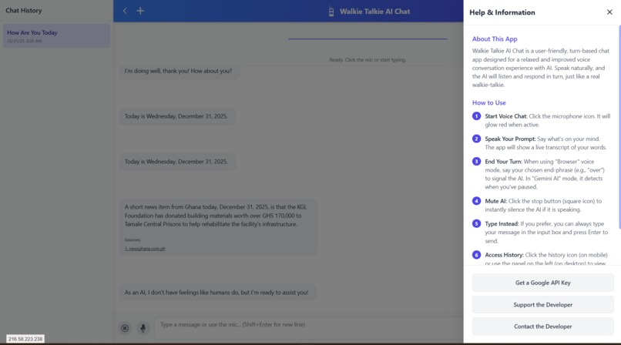Click 'Type Instead' instruction text
Image resolution: width=621 pixels, height=345 pixels.
[x=546, y=233]
